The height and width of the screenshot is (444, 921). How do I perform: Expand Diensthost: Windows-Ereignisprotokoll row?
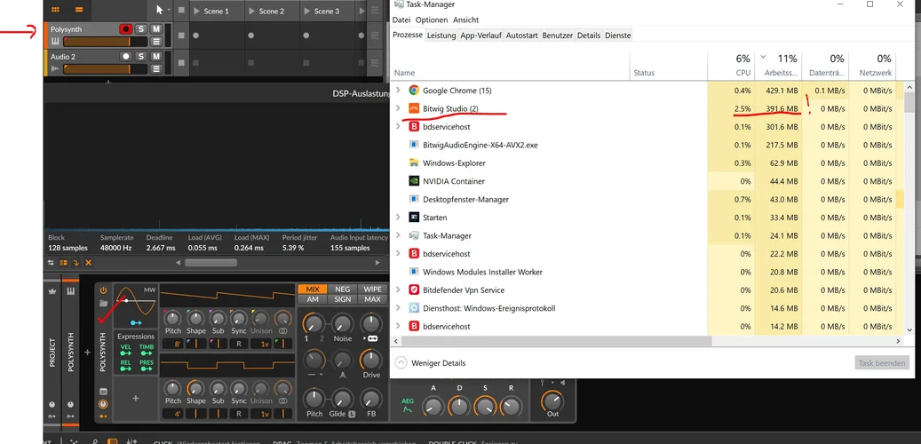click(x=398, y=308)
